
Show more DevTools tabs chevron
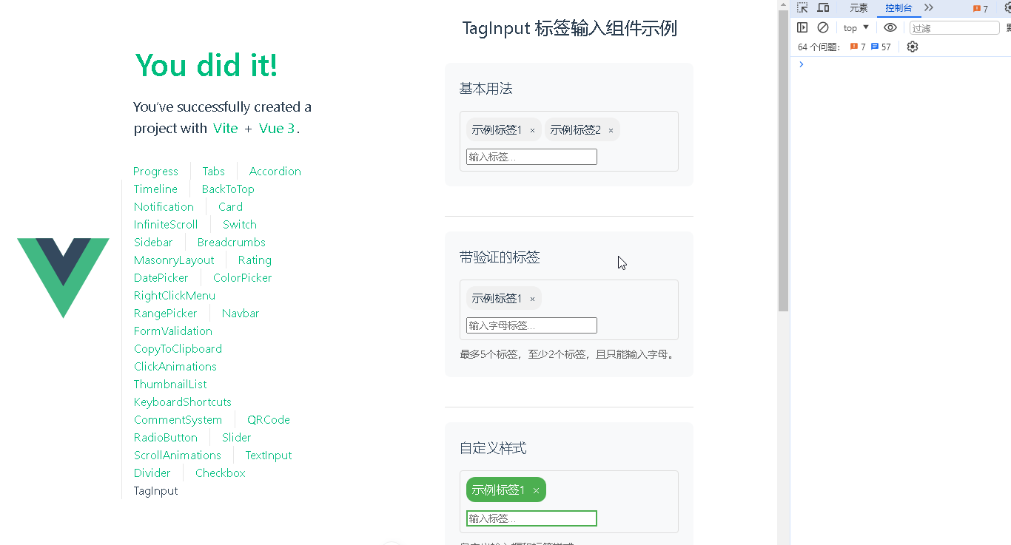tap(929, 8)
